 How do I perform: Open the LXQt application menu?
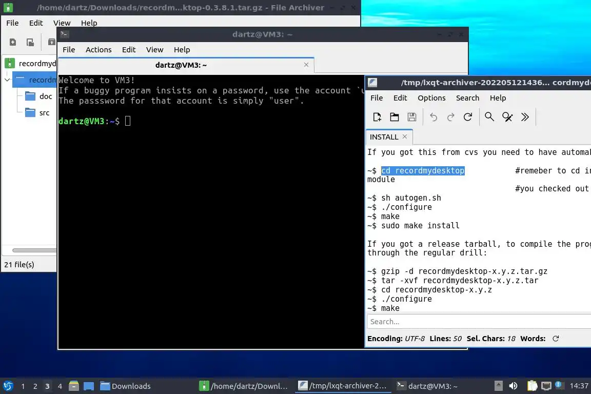coord(8,386)
